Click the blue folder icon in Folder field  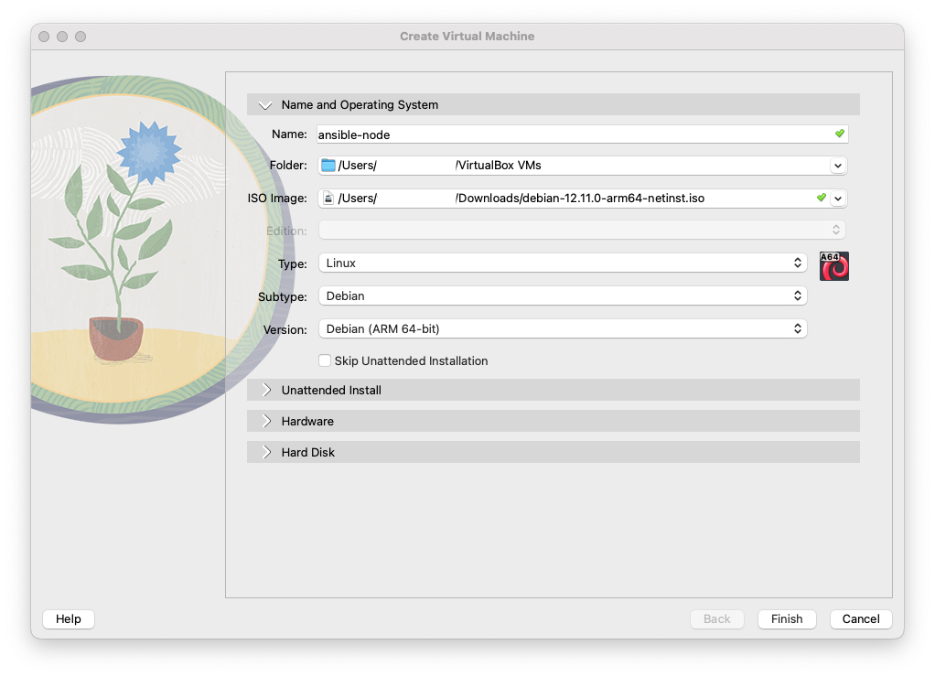coord(328,166)
